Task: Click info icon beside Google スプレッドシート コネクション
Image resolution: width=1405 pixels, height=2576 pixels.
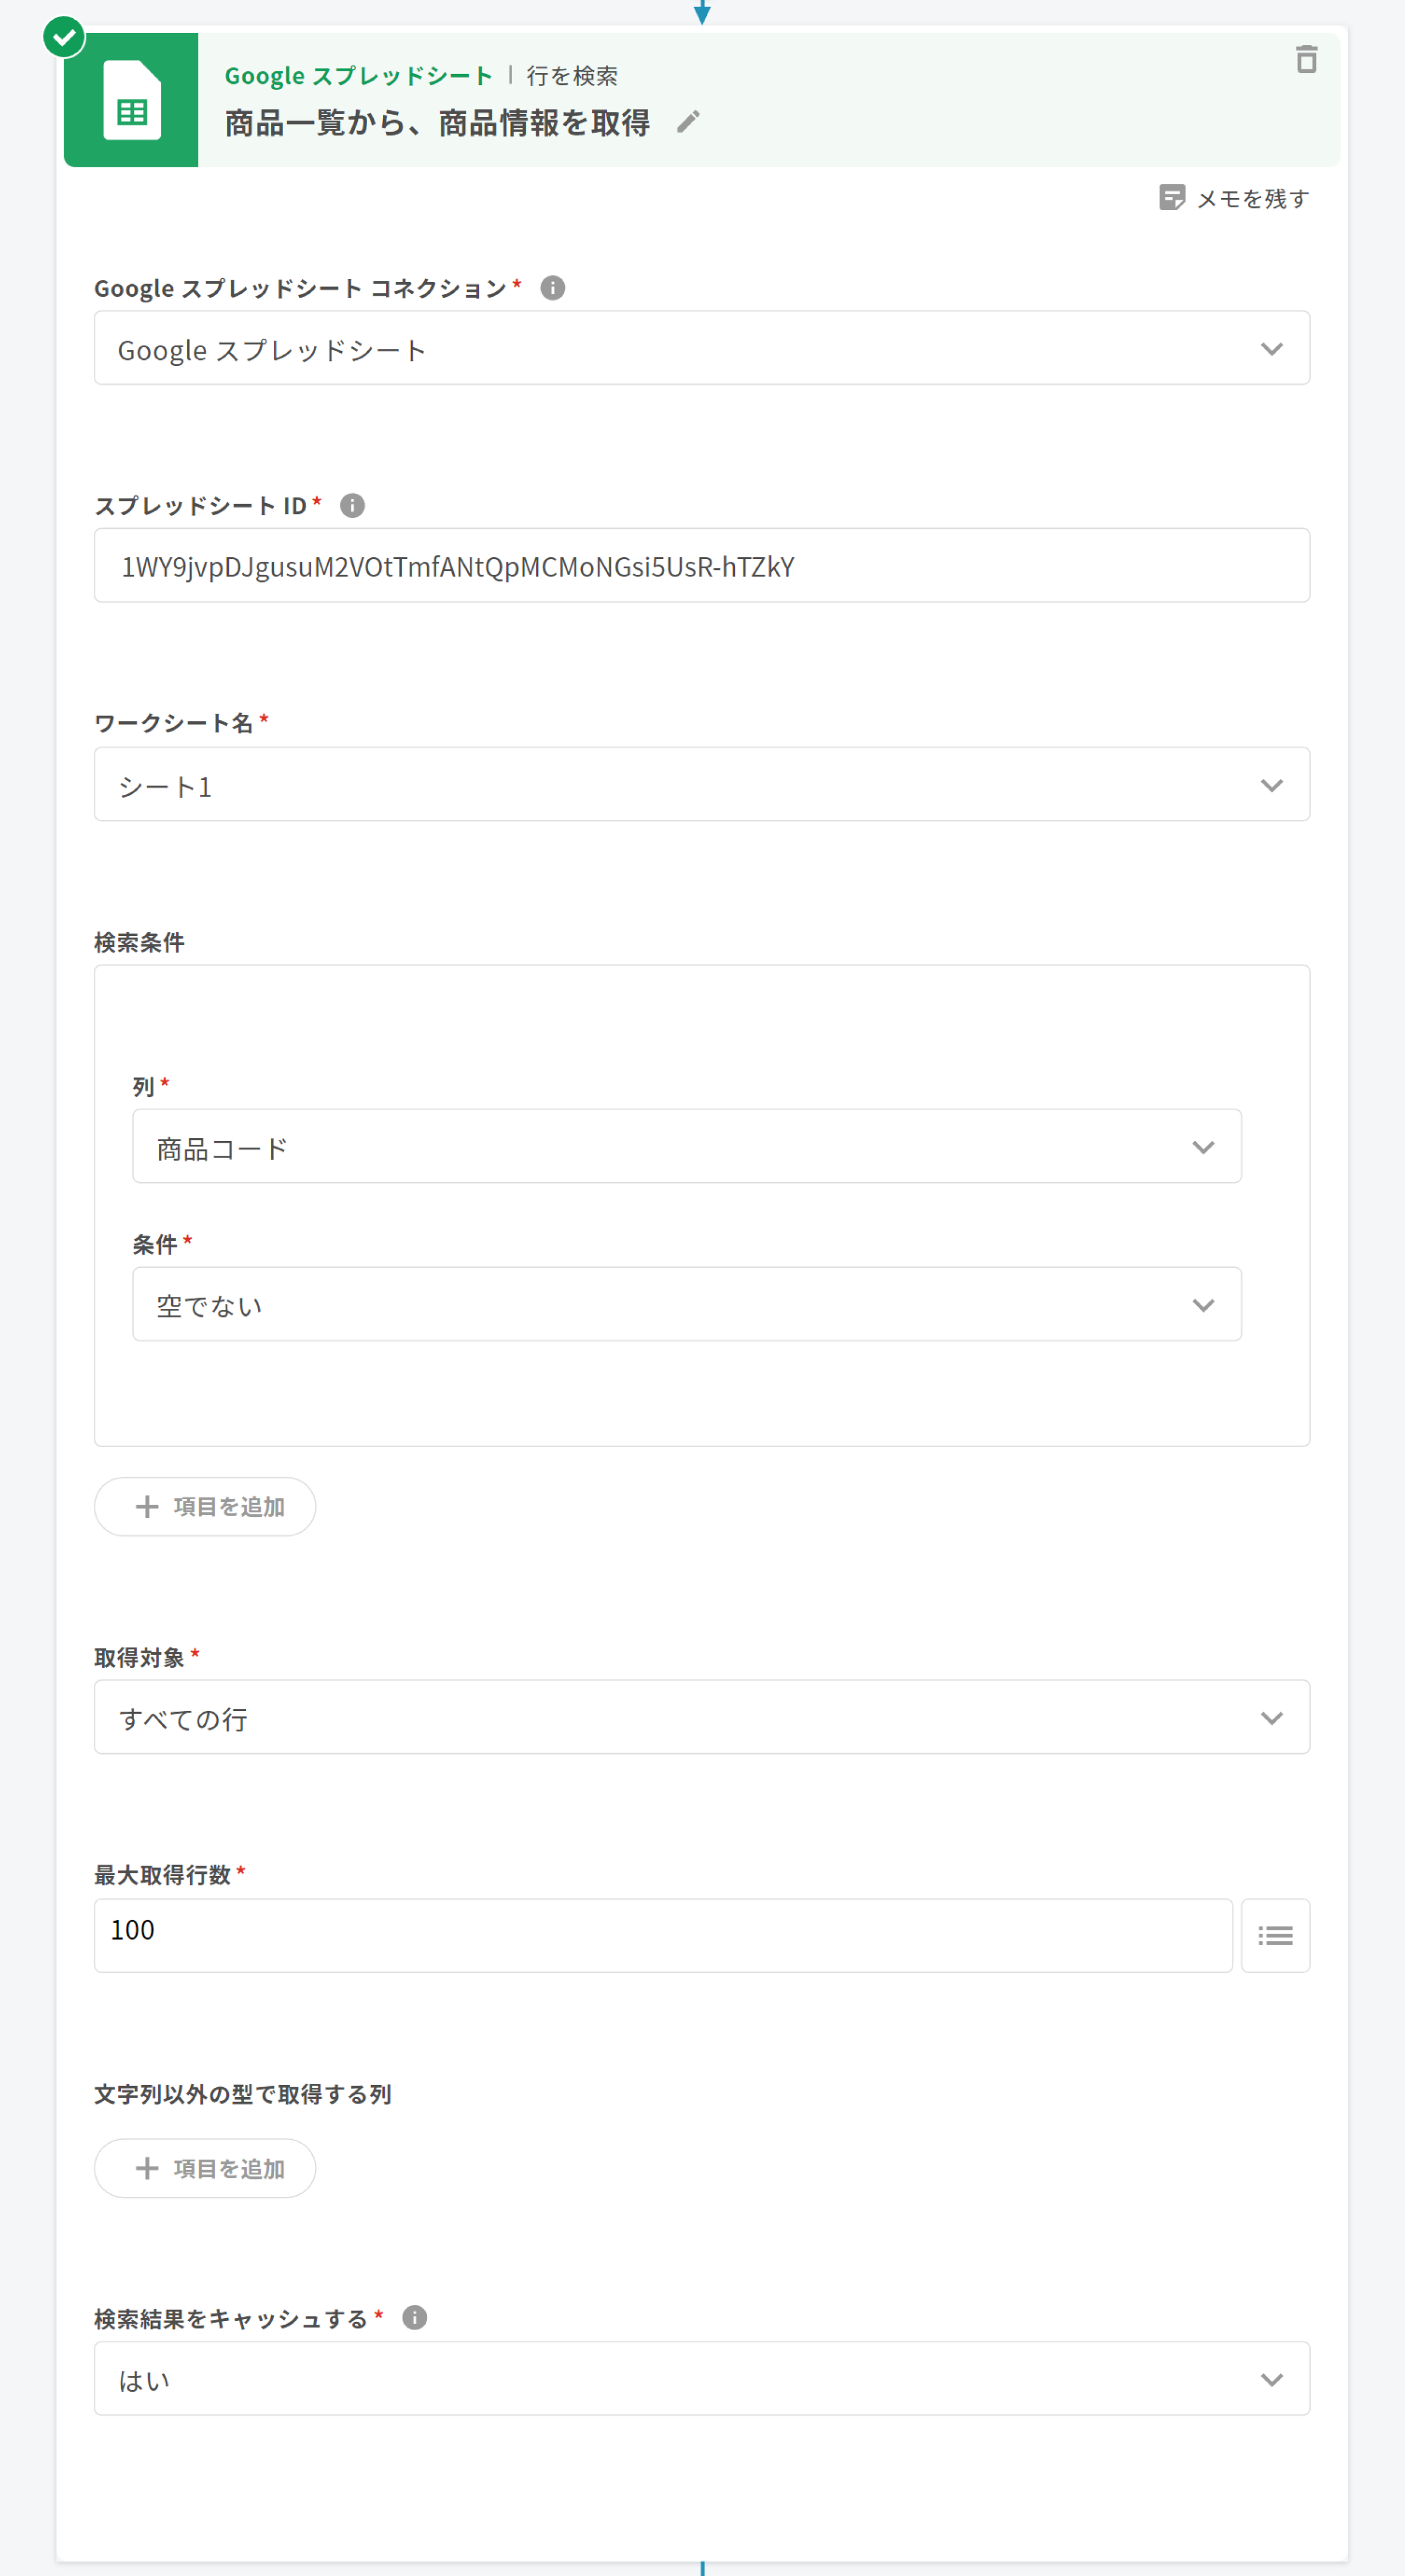Action: (x=552, y=288)
